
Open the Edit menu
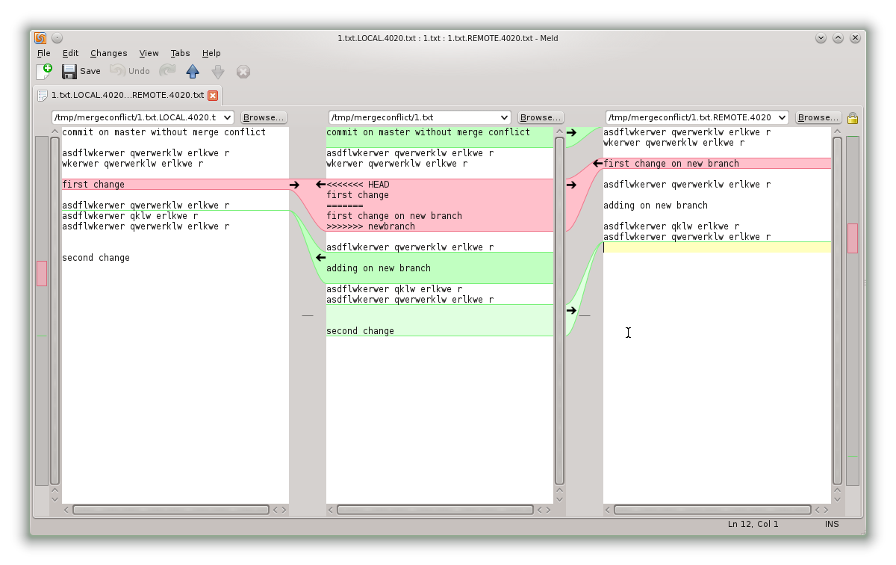(70, 53)
